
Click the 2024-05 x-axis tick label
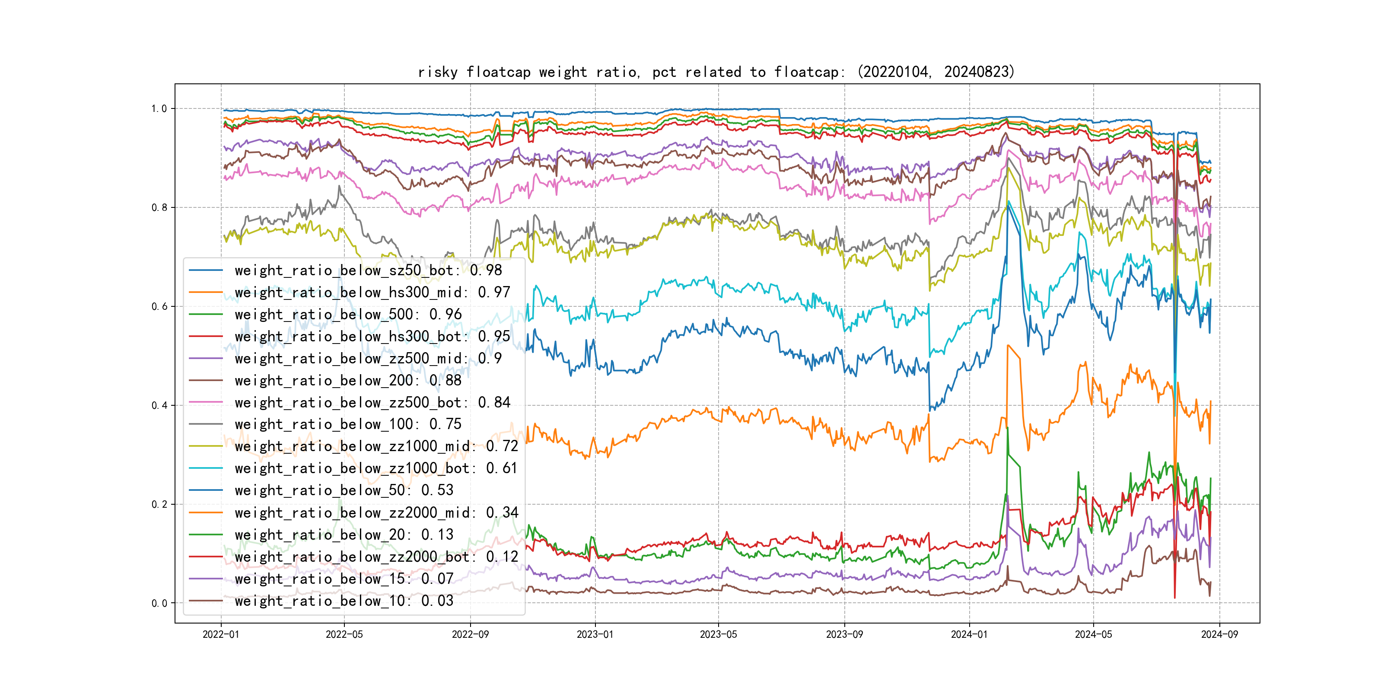[1093, 634]
